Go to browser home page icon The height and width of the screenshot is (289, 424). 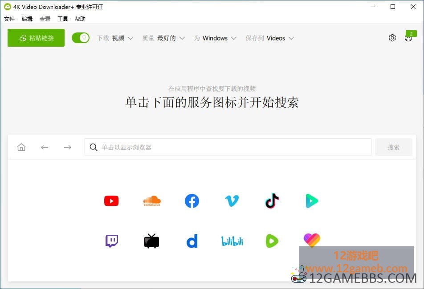coord(21,147)
